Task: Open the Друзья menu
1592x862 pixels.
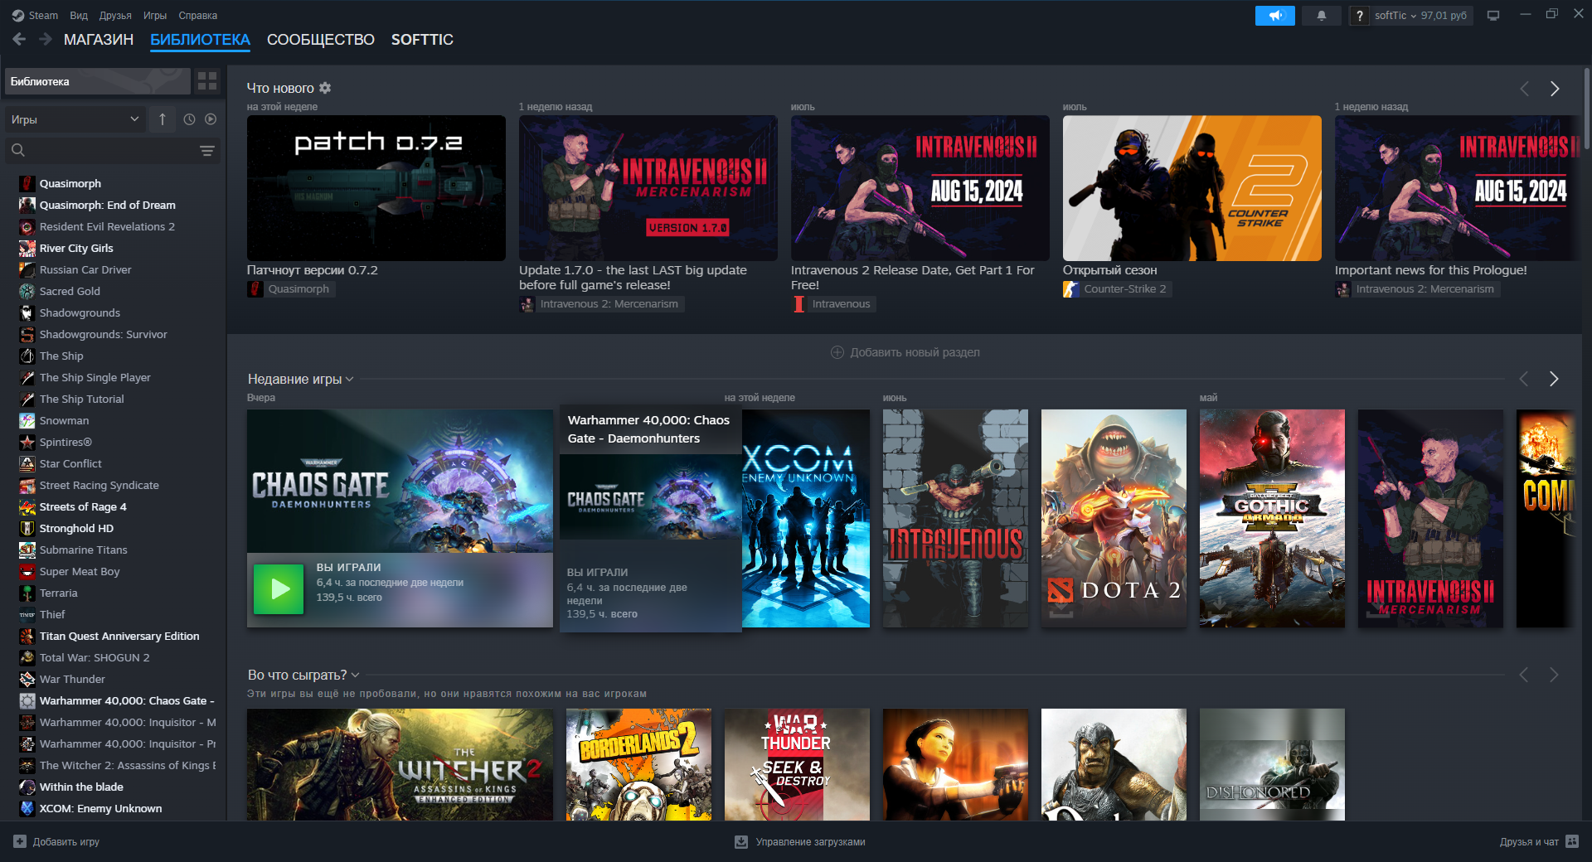Action: pyautogui.click(x=115, y=15)
